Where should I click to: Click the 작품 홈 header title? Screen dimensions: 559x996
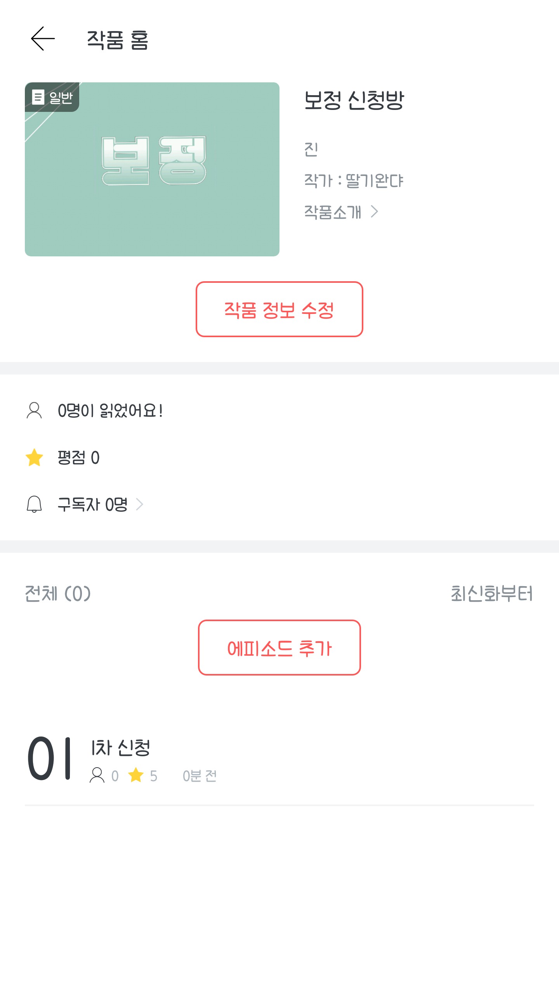[x=118, y=40]
